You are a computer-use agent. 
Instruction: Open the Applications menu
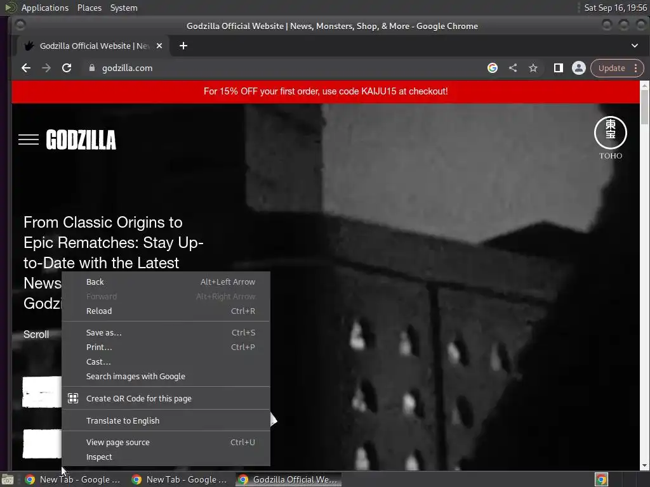(45, 8)
